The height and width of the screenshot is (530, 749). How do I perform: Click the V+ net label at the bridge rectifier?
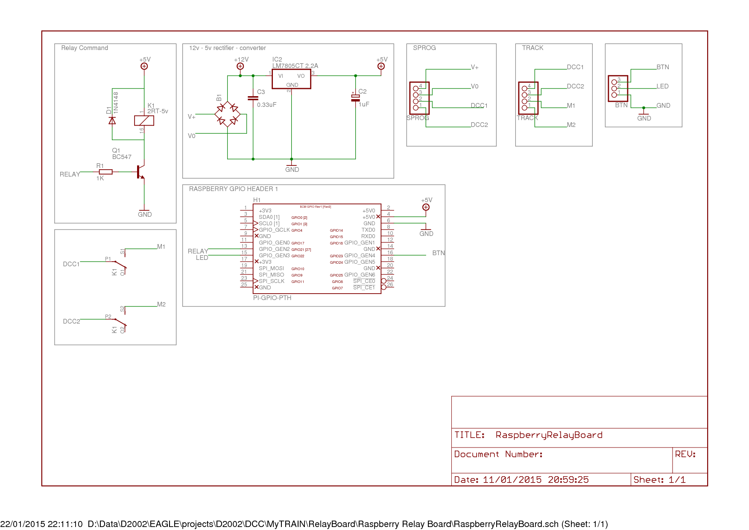192,117
